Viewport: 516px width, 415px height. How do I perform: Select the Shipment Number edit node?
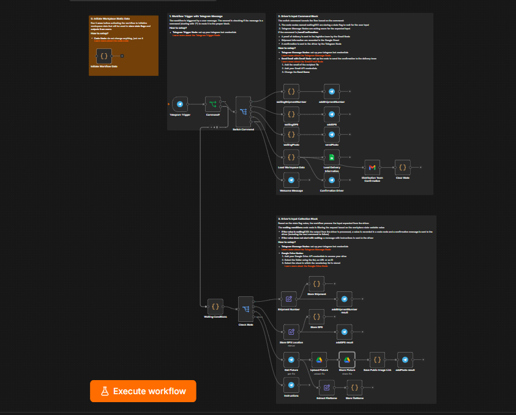pos(288,299)
